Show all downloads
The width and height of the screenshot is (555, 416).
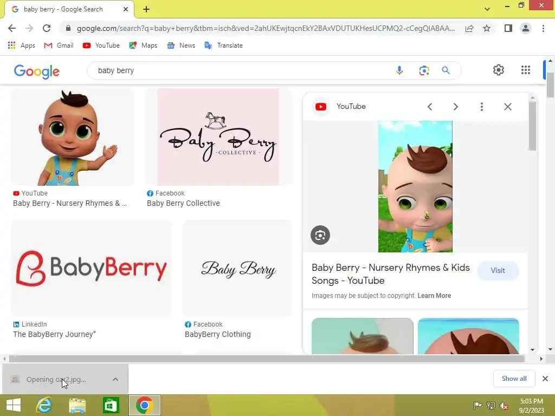click(514, 379)
